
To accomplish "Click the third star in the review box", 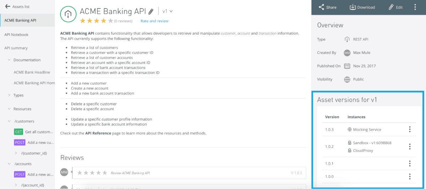I will pos(92,173).
